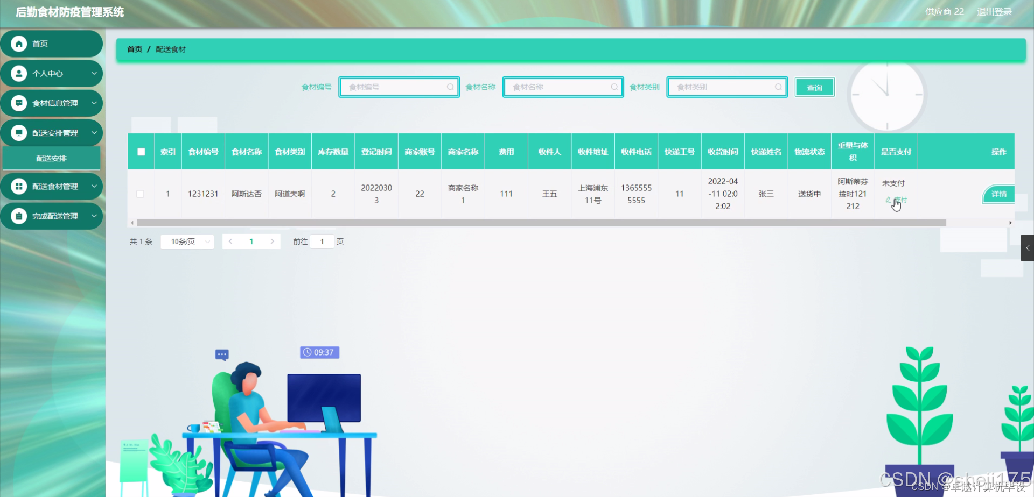Toggle the select-all checkbox in table header
This screenshot has width=1034, height=497.
[x=141, y=152]
